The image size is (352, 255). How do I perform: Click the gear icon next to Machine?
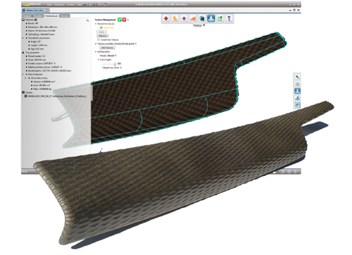click(x=36, y=20)
